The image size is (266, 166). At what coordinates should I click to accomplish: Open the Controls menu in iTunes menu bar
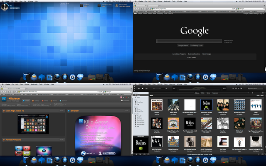pos(160,84)
